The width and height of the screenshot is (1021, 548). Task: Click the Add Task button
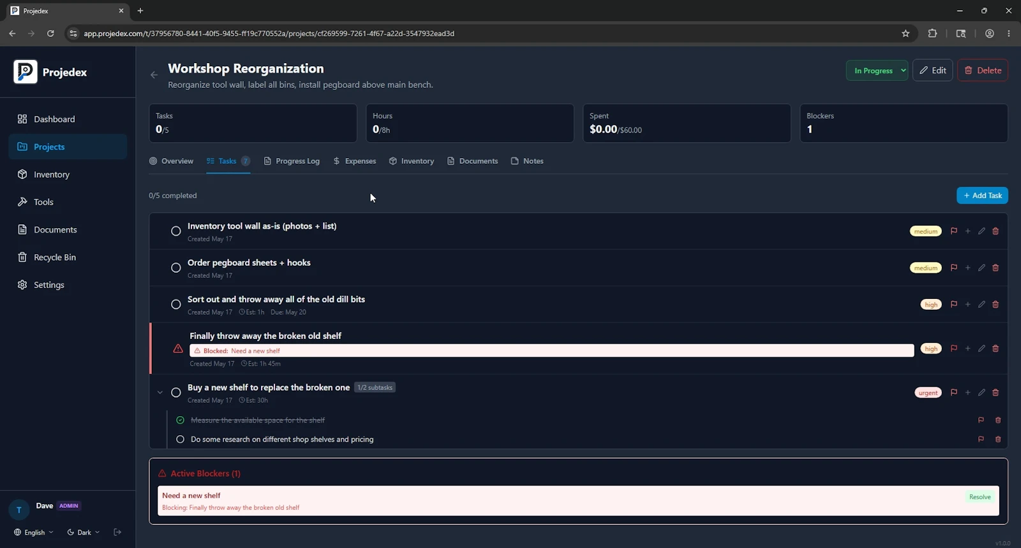tap(982, 196)
